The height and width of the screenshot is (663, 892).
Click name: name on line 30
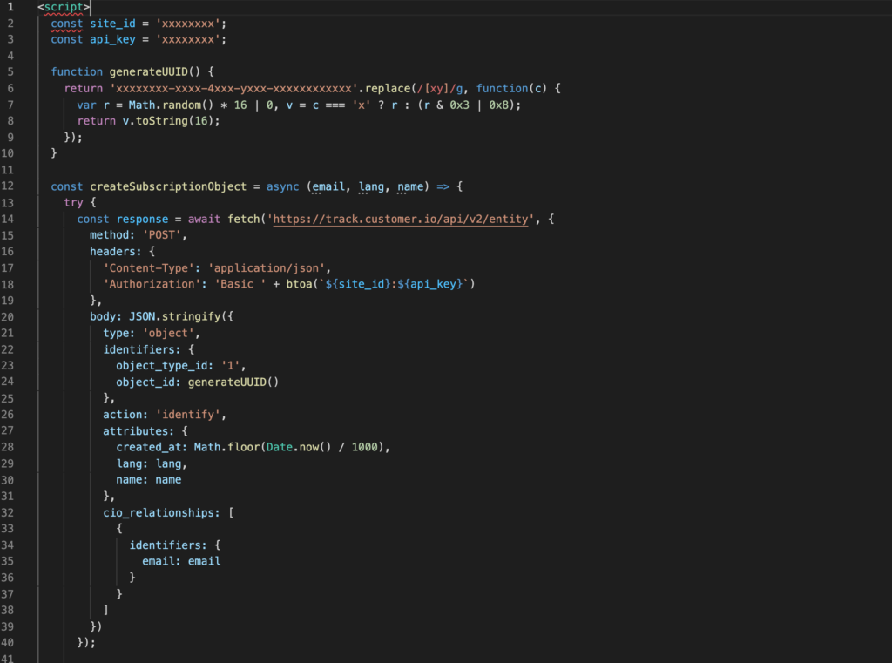148,480
